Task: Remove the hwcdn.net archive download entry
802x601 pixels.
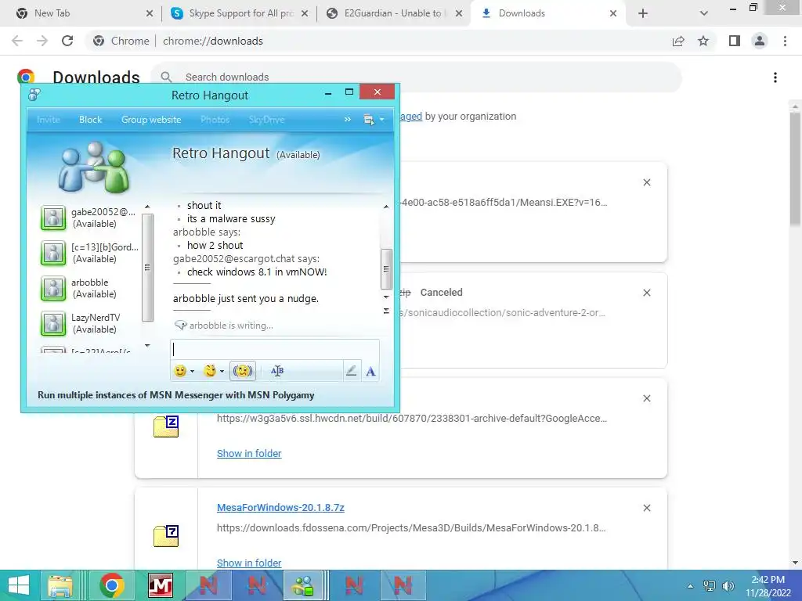Action: pyautogui.click(x=646, y=398)
